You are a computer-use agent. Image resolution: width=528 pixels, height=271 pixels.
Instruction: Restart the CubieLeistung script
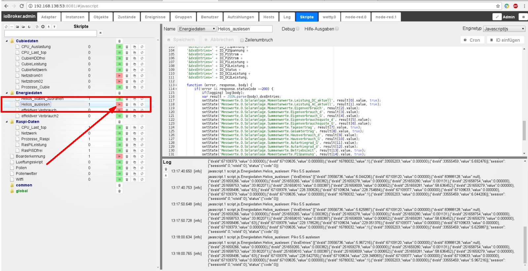tap(142, 64)
